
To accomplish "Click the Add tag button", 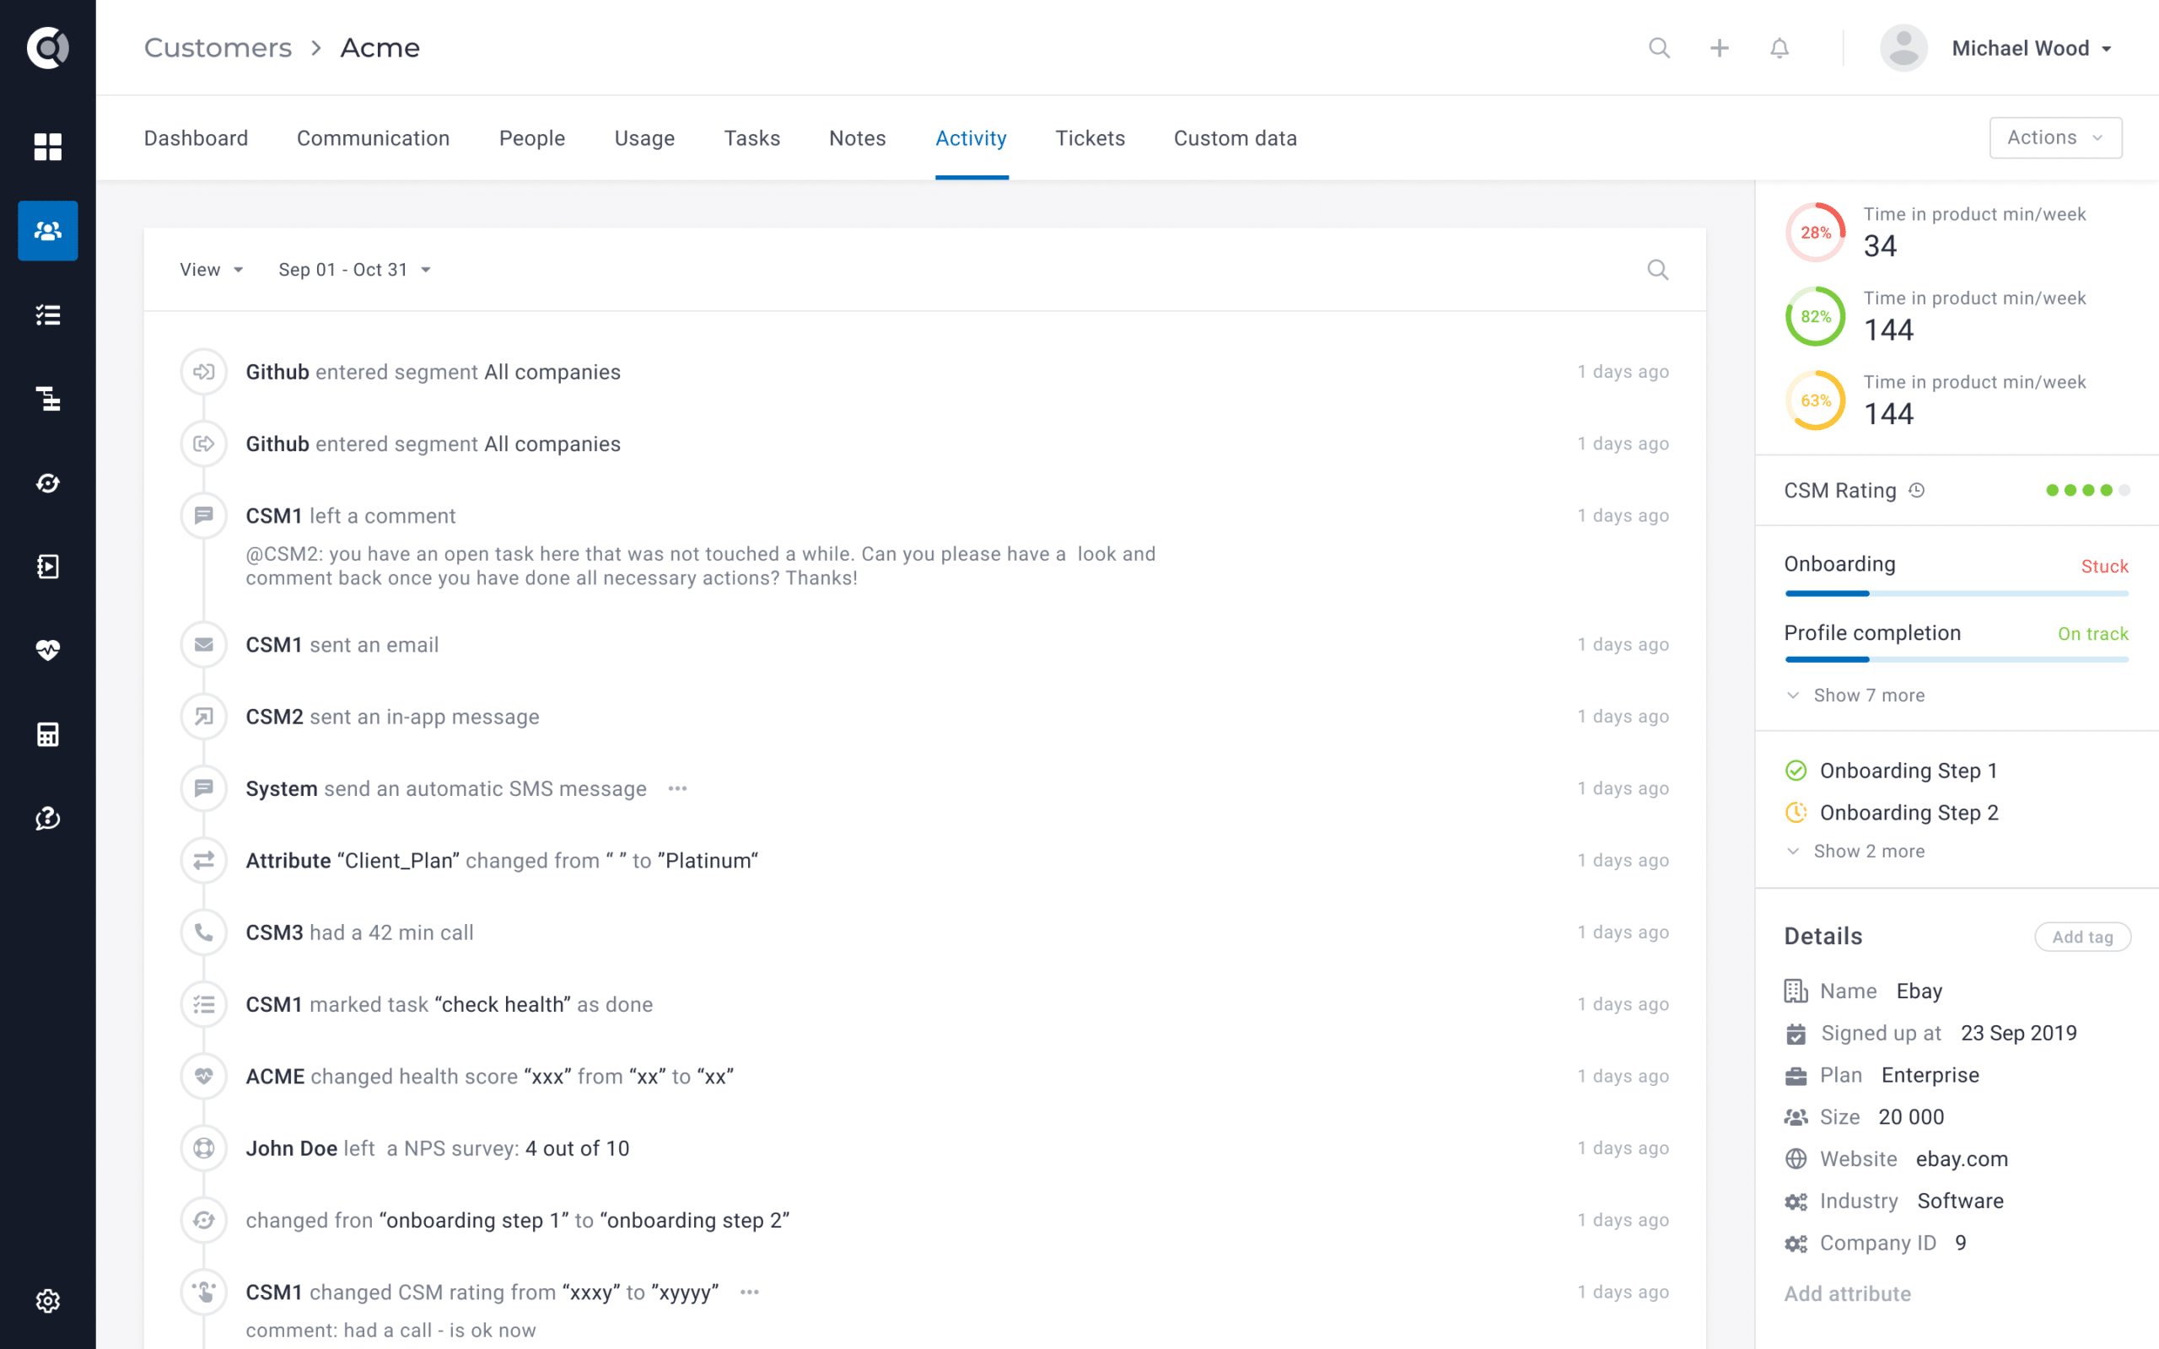I will click(x=2082, y=937).
